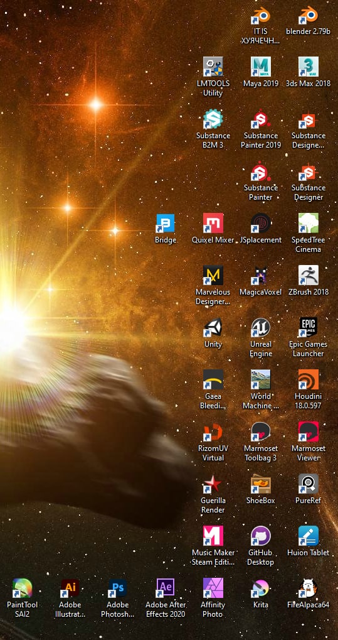Click the Quixel Mixer icon
This screenshot has height=640, width=338.
coord(213,223)
